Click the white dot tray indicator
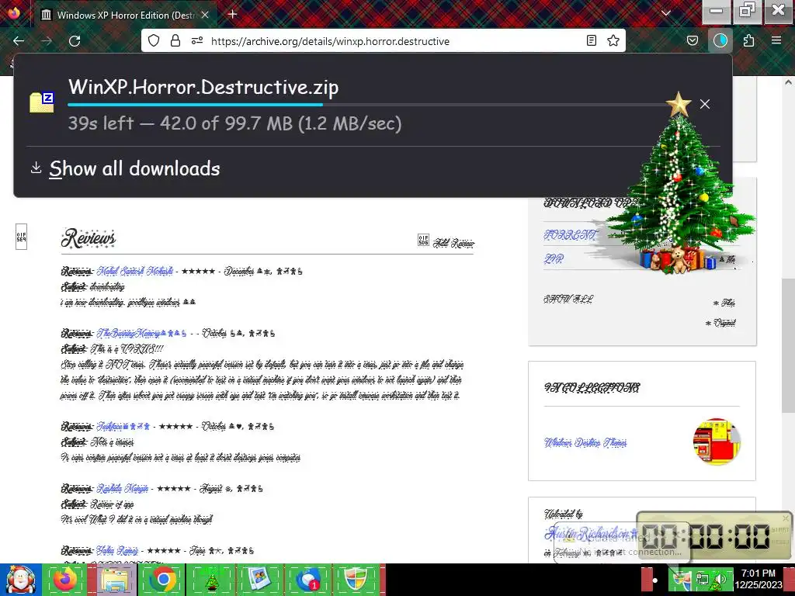Screen dimensions: 795x596 click(x=655, y=580)
